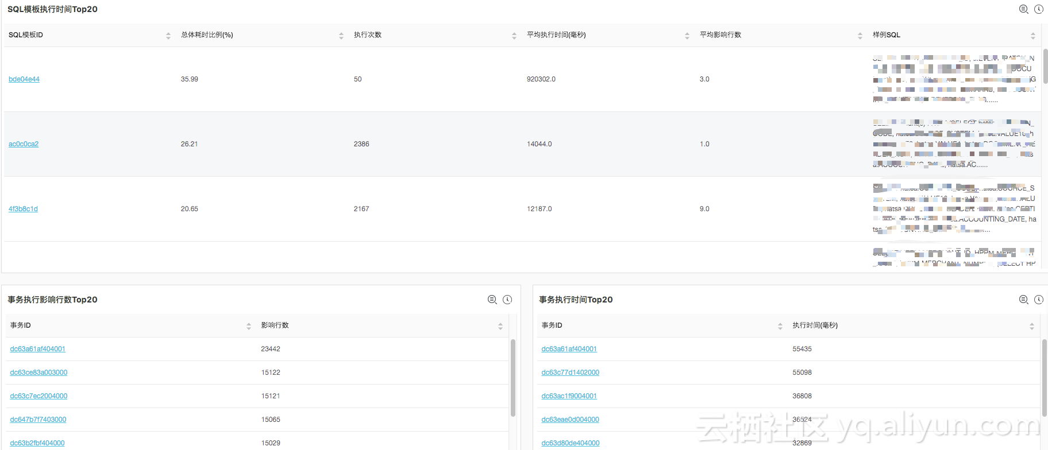Select execution count 2386 cell
The image size is (1048, 450).
point(361,144)
